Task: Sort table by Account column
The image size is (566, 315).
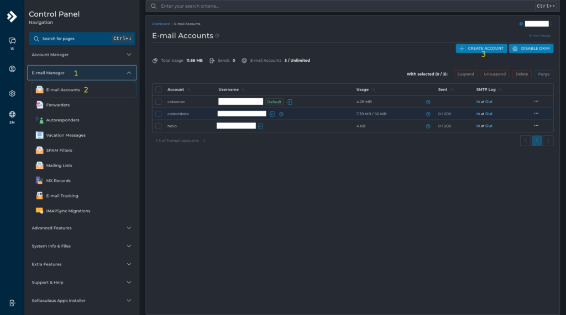Action: pyautogui.click(x=179, y=90)
